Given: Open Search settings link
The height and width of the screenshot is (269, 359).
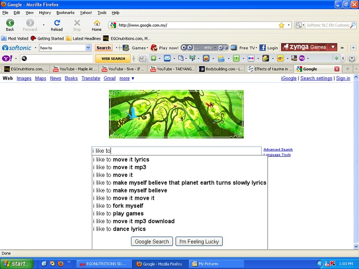Looking at the screenshot, I should [316, 79].
